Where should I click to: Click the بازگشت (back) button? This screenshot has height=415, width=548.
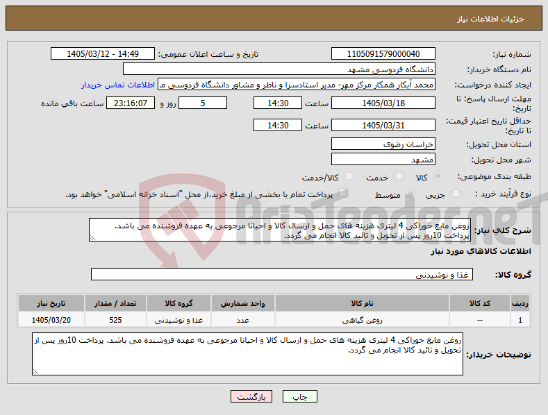251,396
